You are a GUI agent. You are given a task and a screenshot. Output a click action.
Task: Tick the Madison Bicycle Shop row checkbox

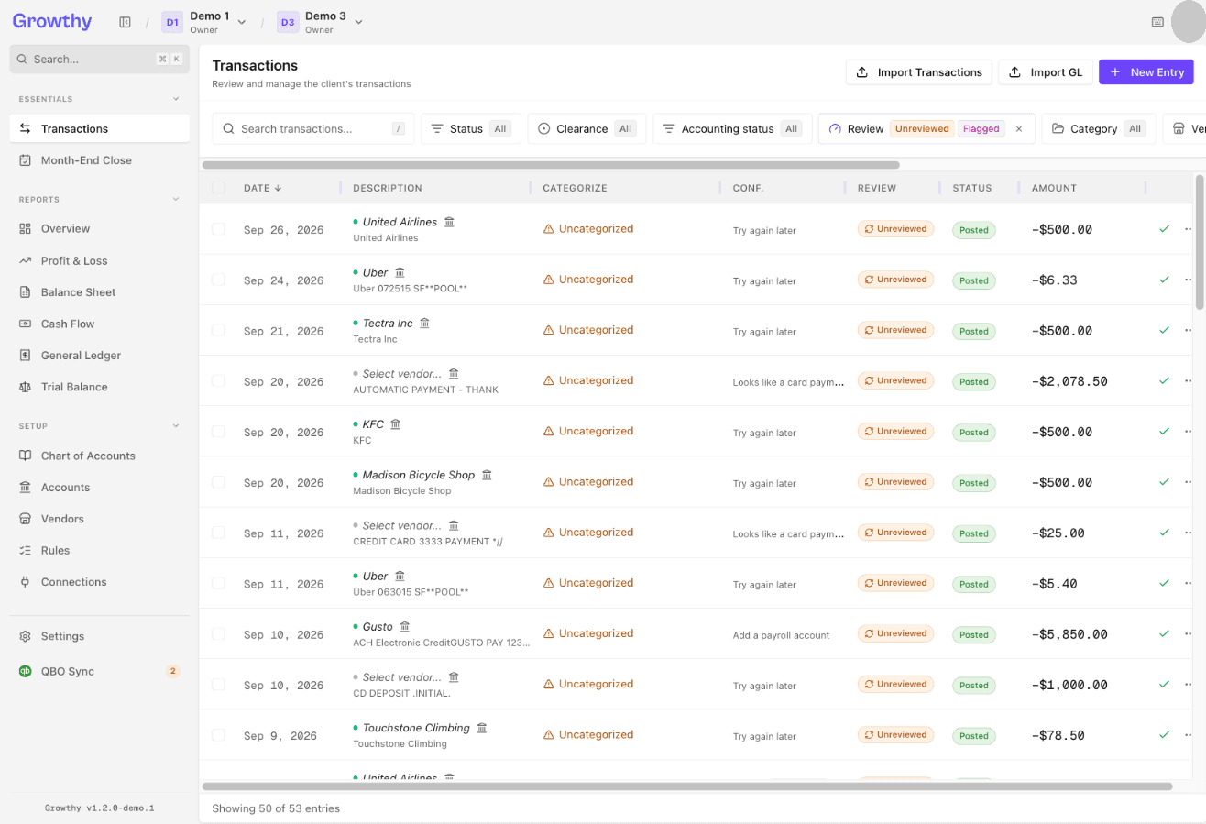218,482
